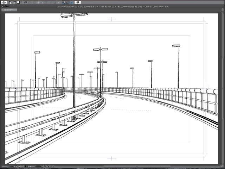Screen dimensions: 225x169
Task: Click Clear Outside Selection icon
Action: [x=38, y=2]
